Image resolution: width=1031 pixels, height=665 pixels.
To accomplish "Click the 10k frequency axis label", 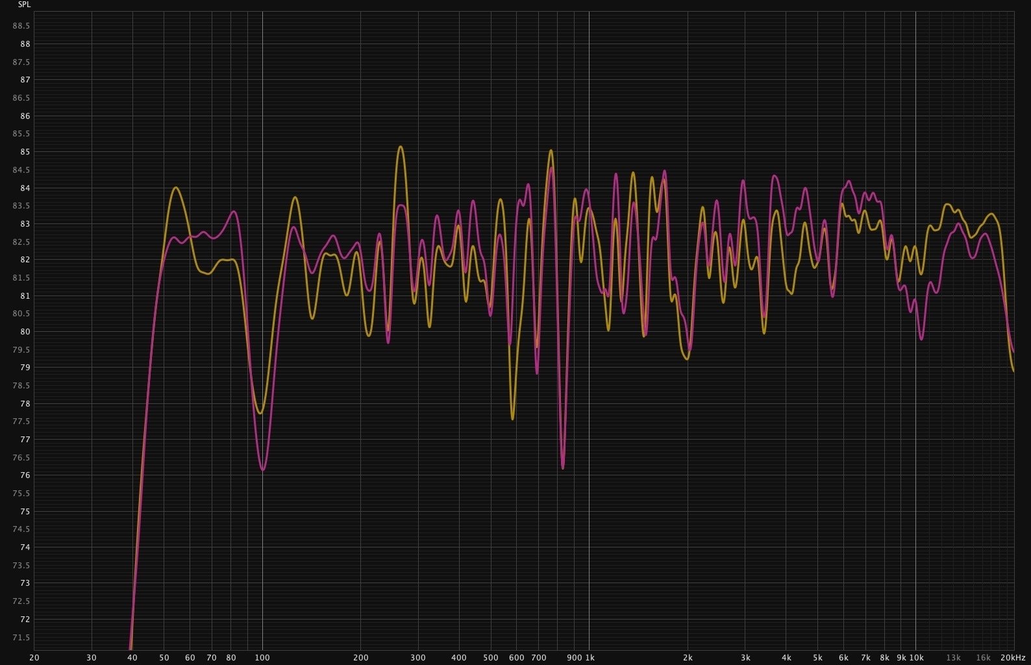I will 916,658.
